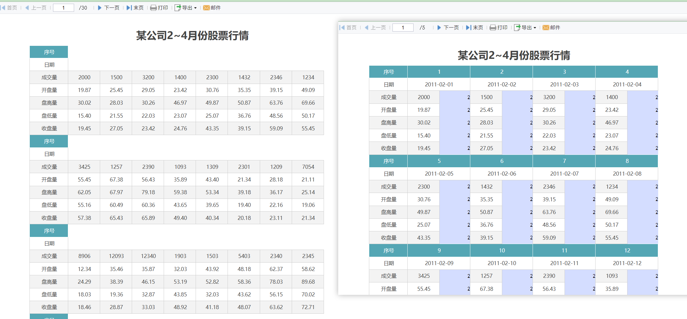Click the mail envelope icon in the 30-page report

[206, 8]
